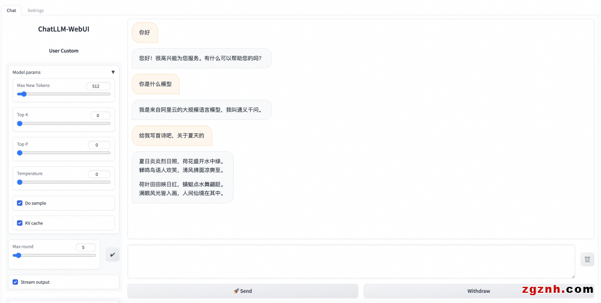601x303 pixels.
Task: Click the trash icon to clear chat
Action: (x=587, y=259)
